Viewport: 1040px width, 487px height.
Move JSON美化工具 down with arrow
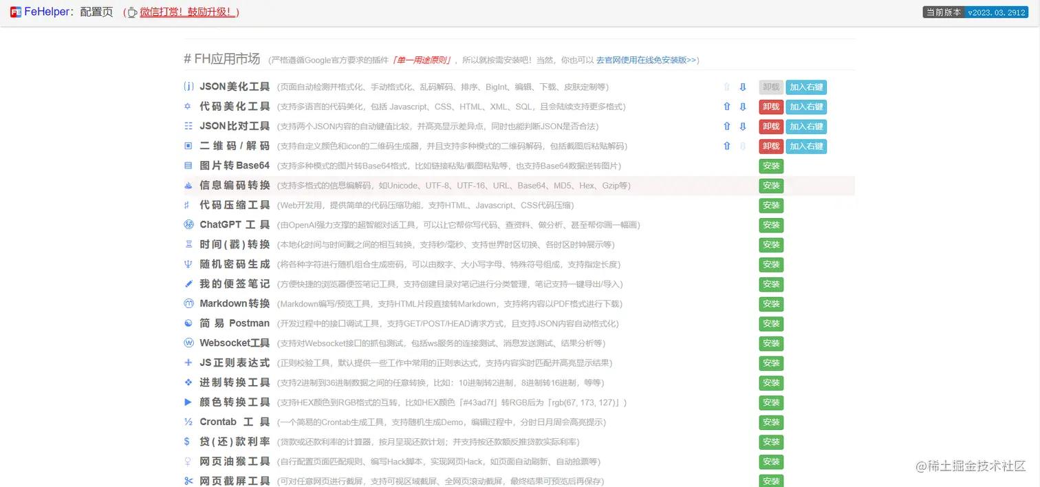743,87
